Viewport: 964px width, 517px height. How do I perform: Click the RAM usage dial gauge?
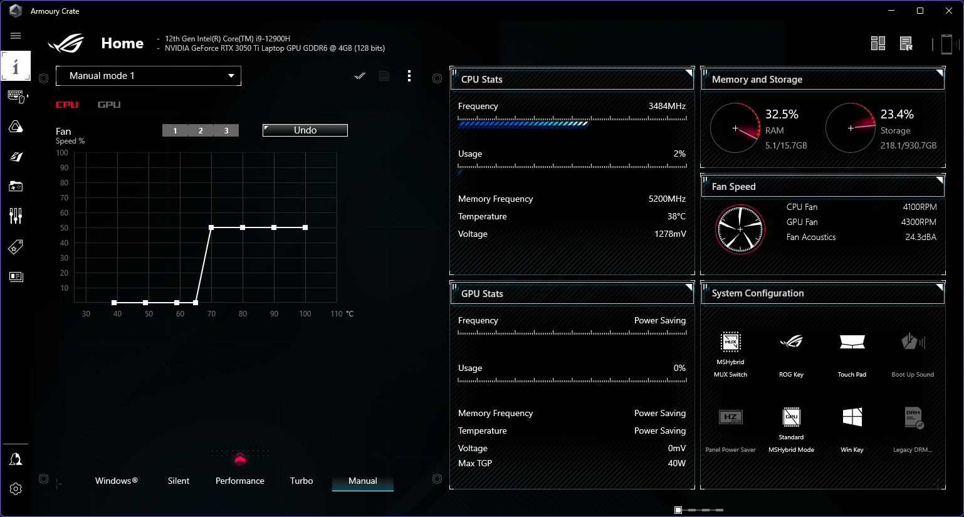pyautogui.click(x=735, y=128)
